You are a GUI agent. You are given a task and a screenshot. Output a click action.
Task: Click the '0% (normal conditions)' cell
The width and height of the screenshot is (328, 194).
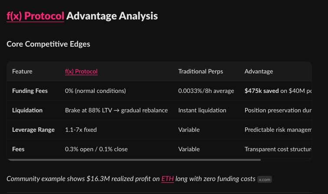click(x=95, y=91)
